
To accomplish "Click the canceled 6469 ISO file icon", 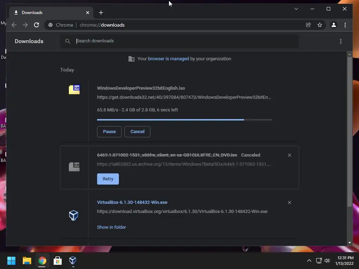I will tap(74, 166).
